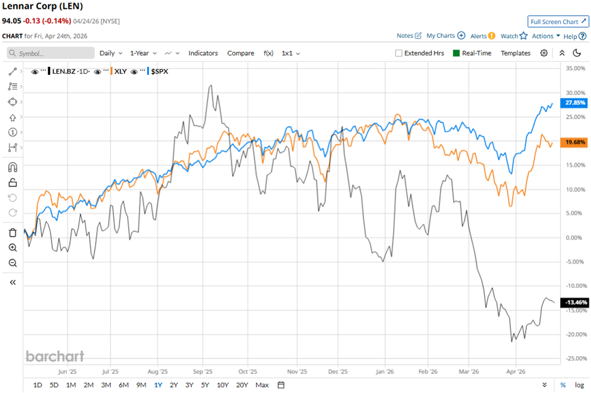Click the Watch star icon
Screen dimensions: 591x393
[524, 36]
